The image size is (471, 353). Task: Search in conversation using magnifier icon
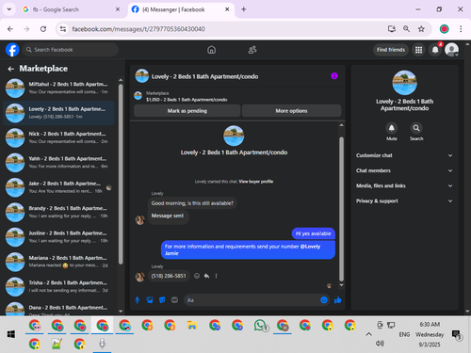pyautogui.click(x=416, y=128)
